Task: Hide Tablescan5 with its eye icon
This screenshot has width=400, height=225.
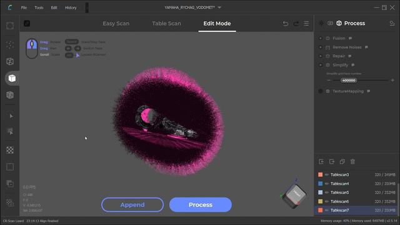Action: coord(327,192)
